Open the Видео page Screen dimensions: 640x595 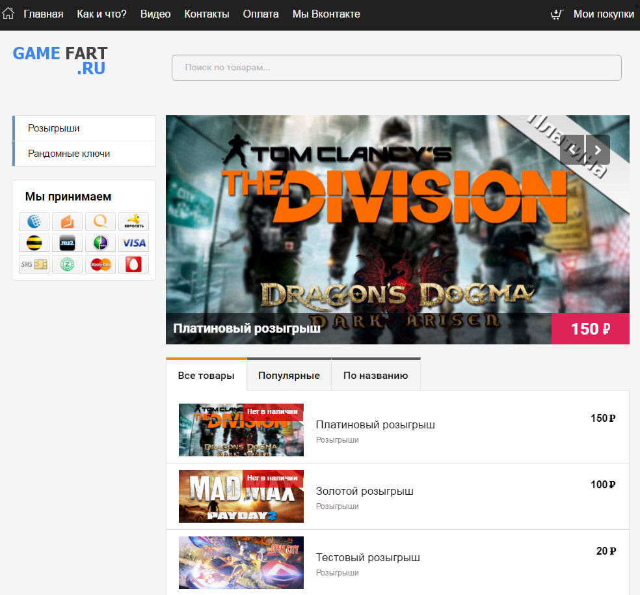[x=155, y=14]
